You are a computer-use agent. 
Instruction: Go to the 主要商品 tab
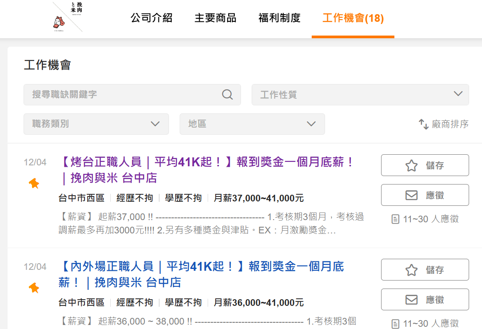(x=215, y=18)
